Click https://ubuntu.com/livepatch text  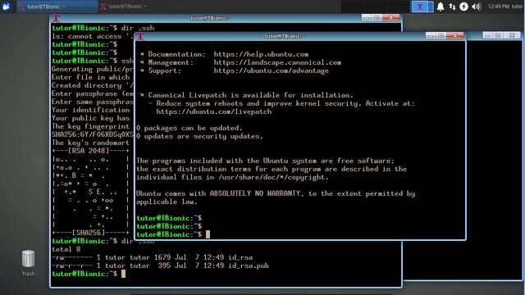[x=214, y=111]
